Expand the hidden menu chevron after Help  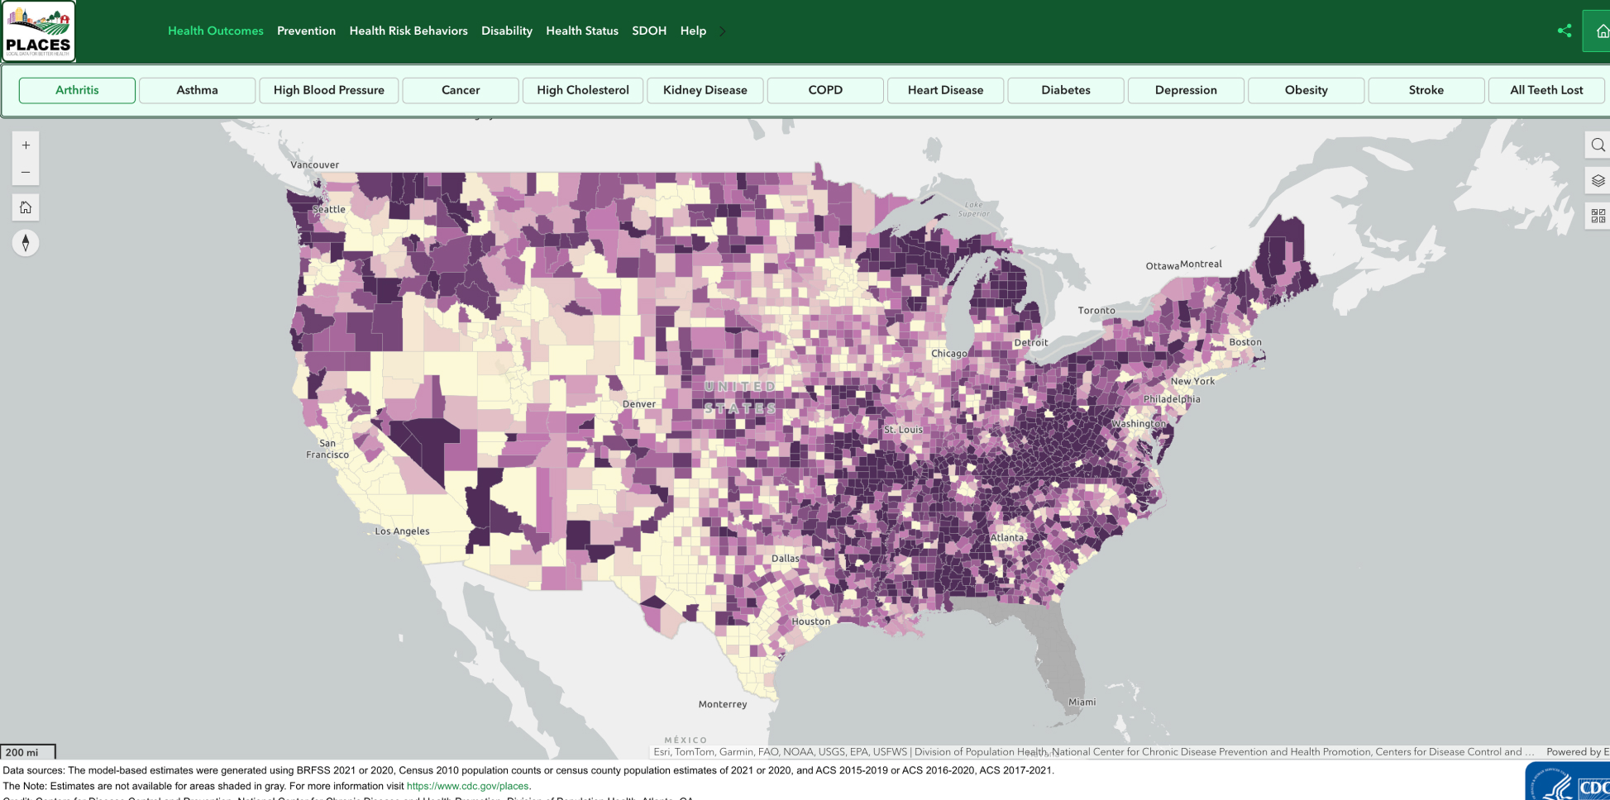(x=722, y=31)
